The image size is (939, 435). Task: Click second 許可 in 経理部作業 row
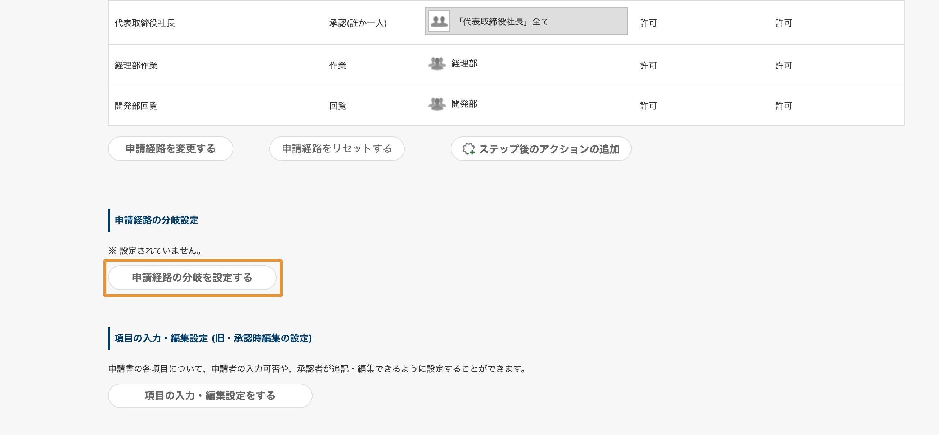(783, 66)
